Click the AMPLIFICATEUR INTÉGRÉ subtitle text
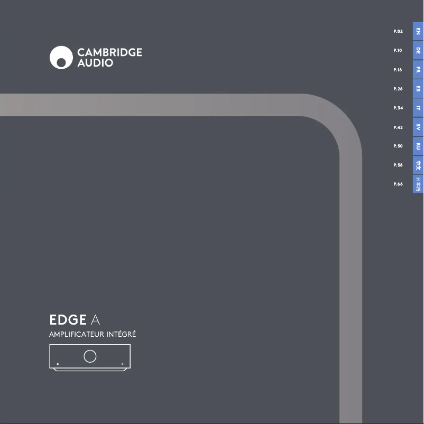This screenshot has width=424, height=424. point(93,335)
